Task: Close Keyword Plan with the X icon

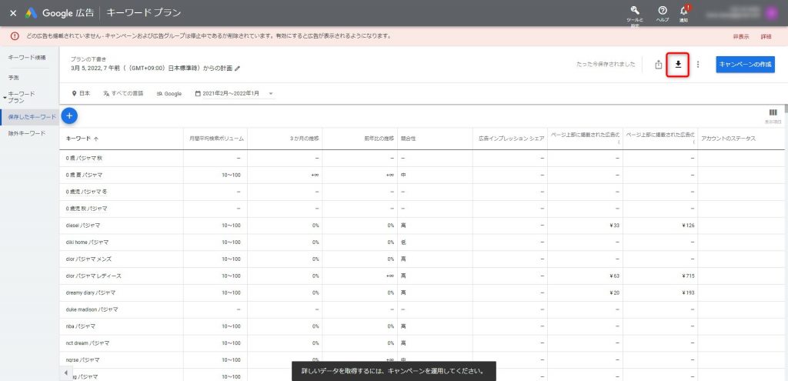Action: click(x=13, y=13)
